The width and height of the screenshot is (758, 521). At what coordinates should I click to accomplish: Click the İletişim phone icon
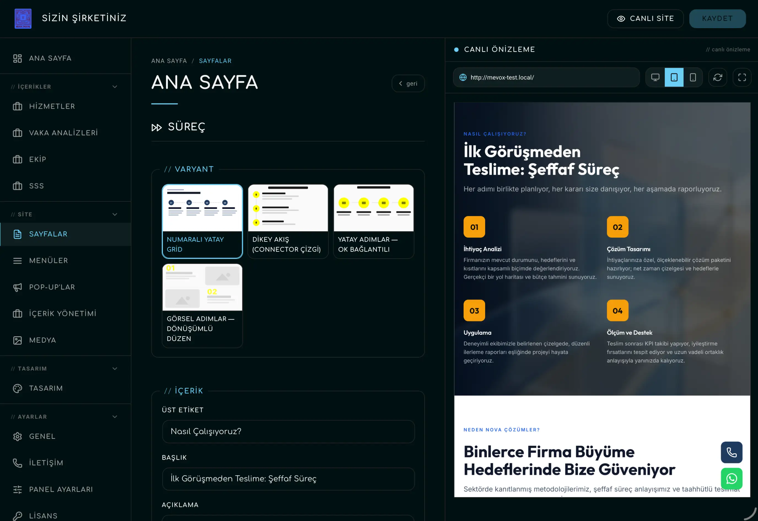click(x=17, y=463)
